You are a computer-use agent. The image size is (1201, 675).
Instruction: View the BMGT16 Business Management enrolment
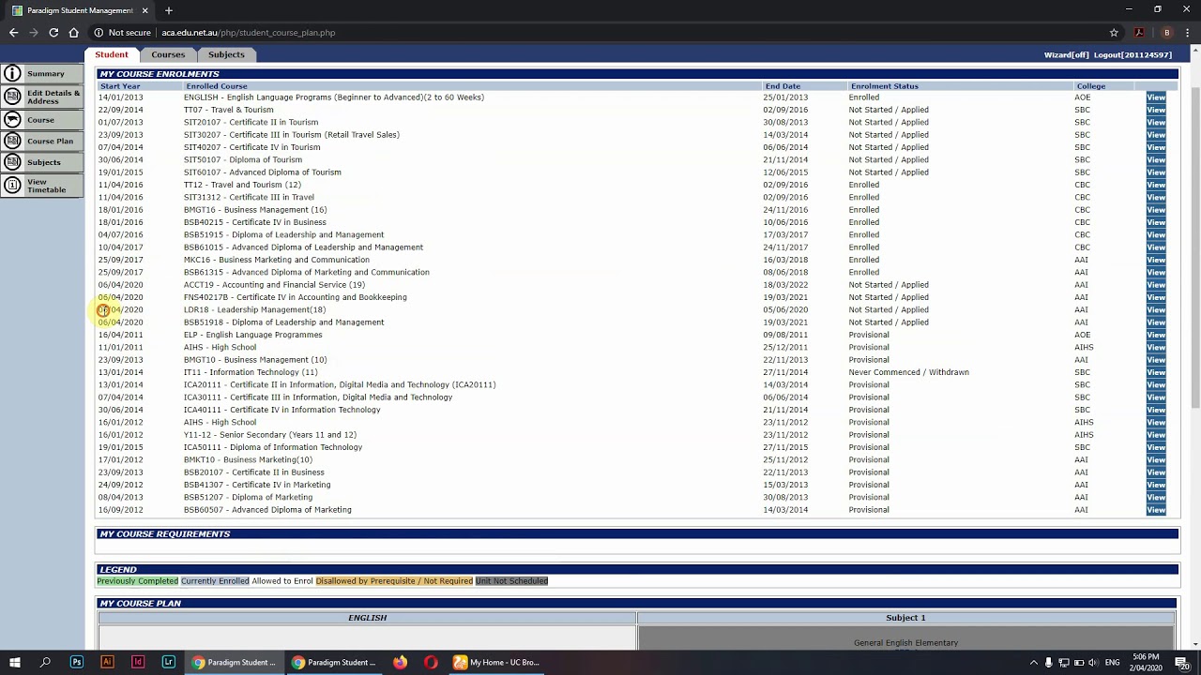(1156, 210)
